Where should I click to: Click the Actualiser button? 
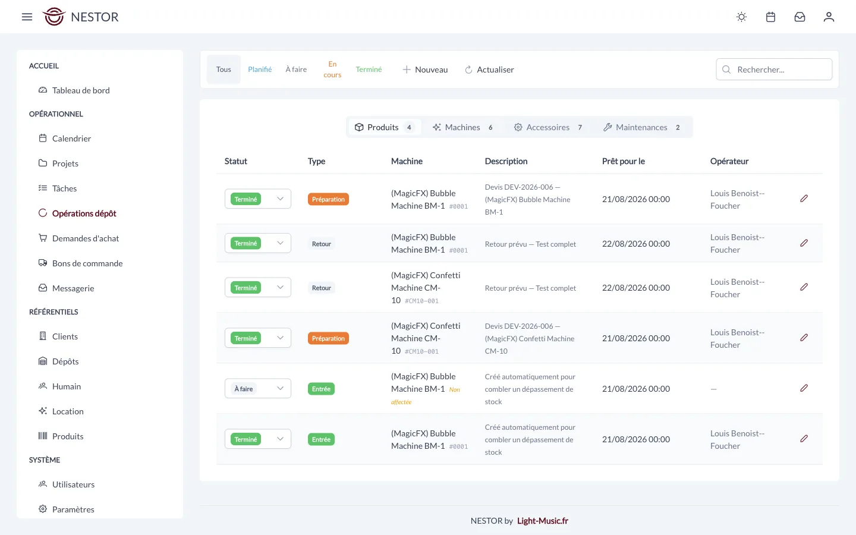489,70
